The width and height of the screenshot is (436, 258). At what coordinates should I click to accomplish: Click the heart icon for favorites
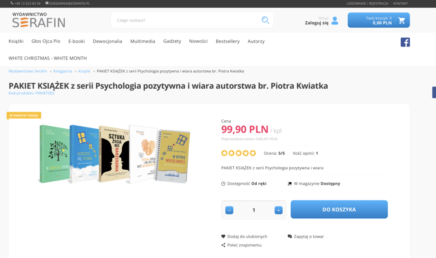[x=223, y=236]
